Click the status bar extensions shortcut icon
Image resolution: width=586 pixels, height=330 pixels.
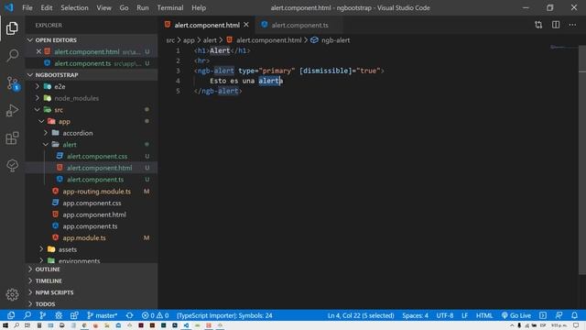(74, 315)
